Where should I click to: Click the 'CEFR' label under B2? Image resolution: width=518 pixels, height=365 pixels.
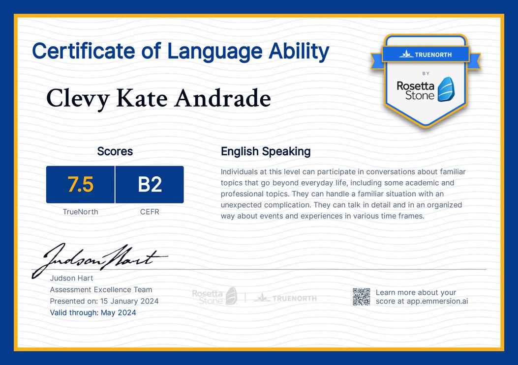[150, 212]
